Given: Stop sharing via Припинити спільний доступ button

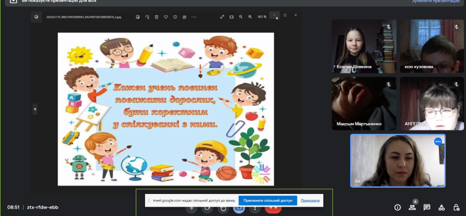Looking at the screenshot, I should 268,200.
